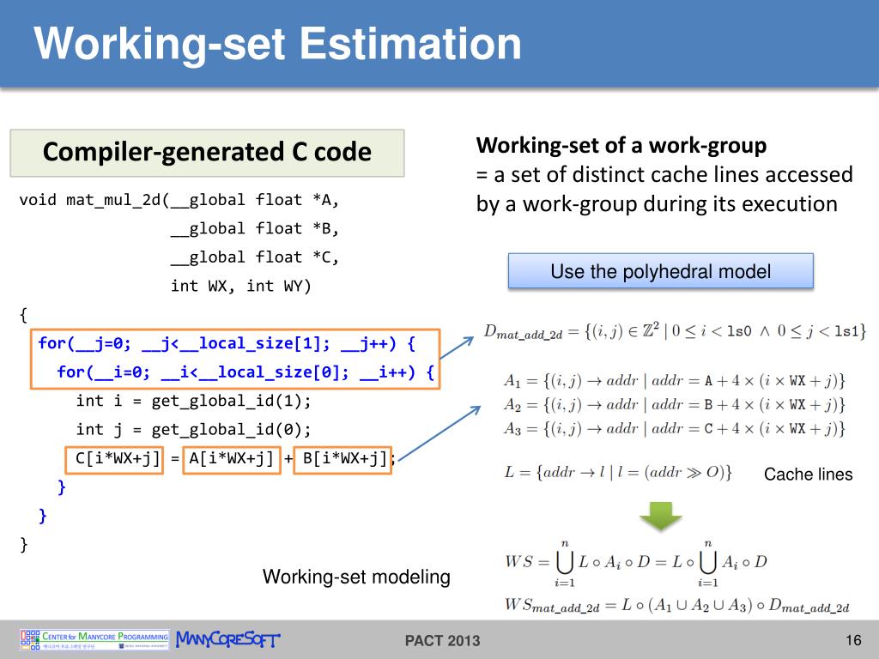The width and height of the screenshot is (879, 659).
Task: Click the Working-set modeling caption
Action: [356, 577]
